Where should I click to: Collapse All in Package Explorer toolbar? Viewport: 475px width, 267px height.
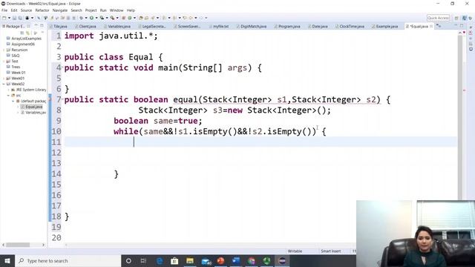point(22,33)
